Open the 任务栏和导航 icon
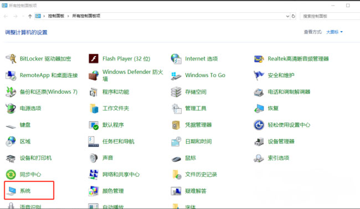 click(94, 141)
